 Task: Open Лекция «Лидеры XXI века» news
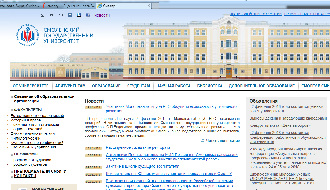169,174
